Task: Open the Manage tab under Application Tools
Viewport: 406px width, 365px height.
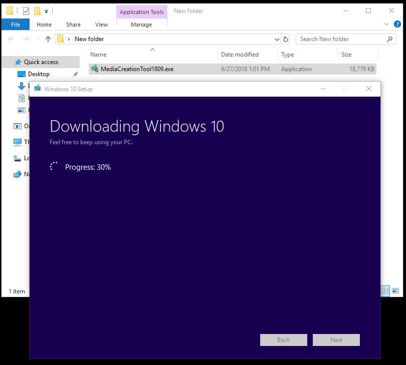Action: [141, 25]
